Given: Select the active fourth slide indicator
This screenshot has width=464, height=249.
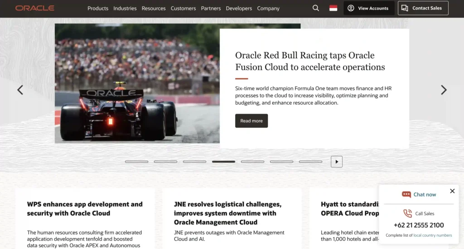Looking at the screenshot, I should click(x=223, y=162).
